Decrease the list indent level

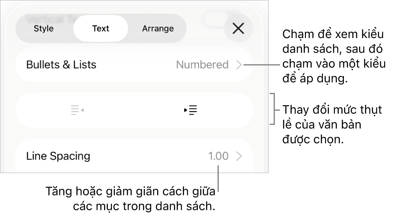(x=77, y=110)
